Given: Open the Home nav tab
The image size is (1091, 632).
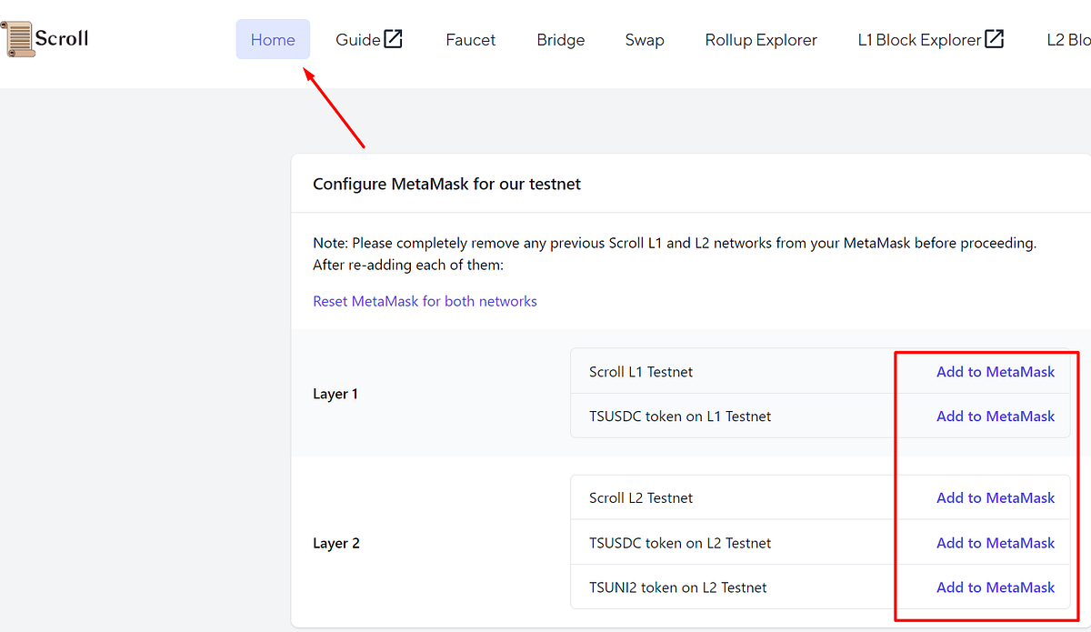Looking at the screenshot, I should click(273, 39).
